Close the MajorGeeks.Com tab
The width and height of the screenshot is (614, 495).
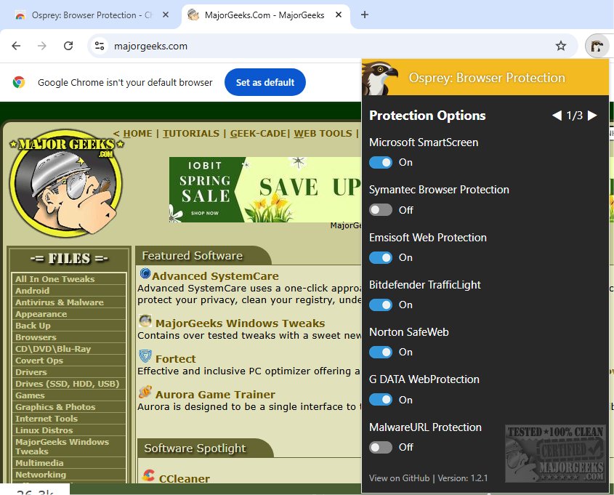(x=339, y=15)
